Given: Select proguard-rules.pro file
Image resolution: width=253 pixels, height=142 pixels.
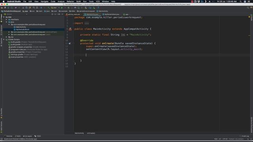Looking at the screenshot, I should [28, 50].
